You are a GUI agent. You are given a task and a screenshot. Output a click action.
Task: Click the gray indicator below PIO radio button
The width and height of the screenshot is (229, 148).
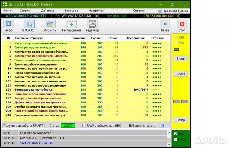176,49
